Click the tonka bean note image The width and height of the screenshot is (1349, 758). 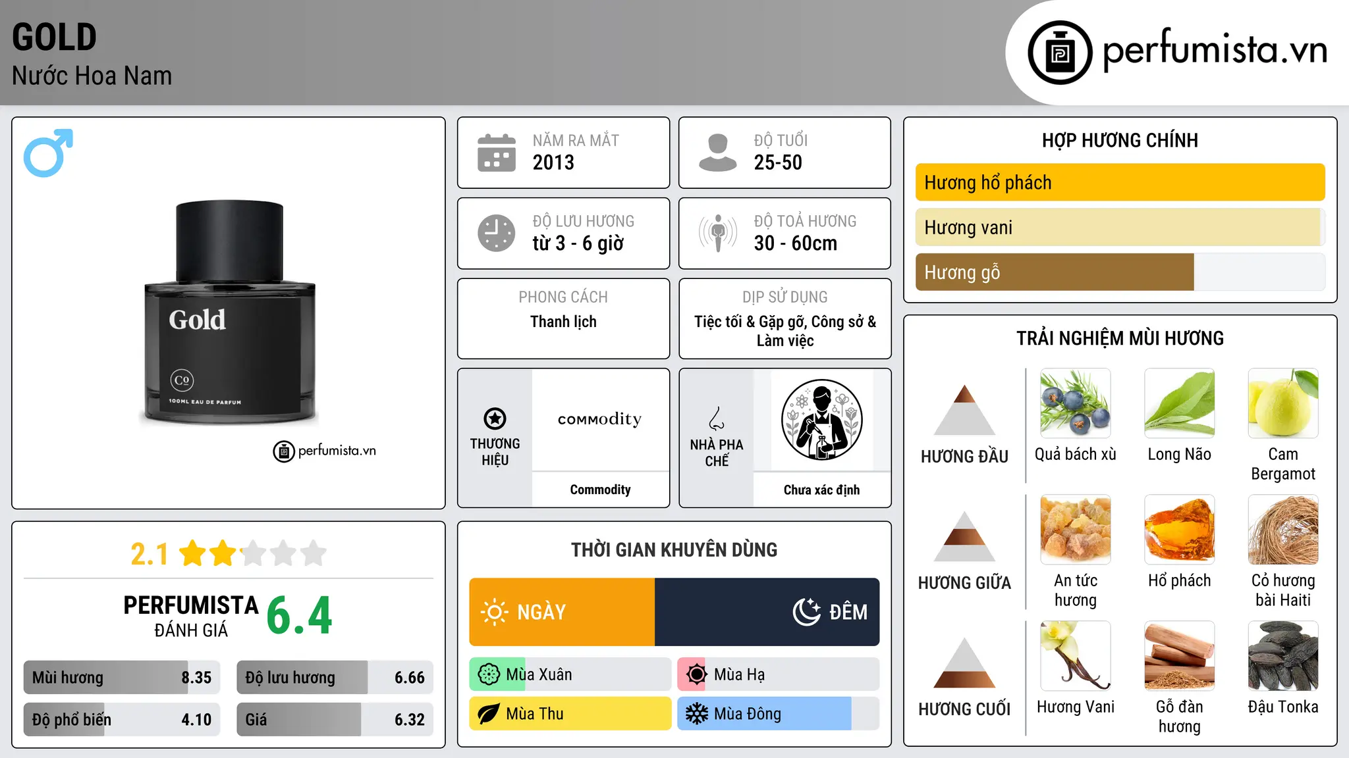(1283, 656)
